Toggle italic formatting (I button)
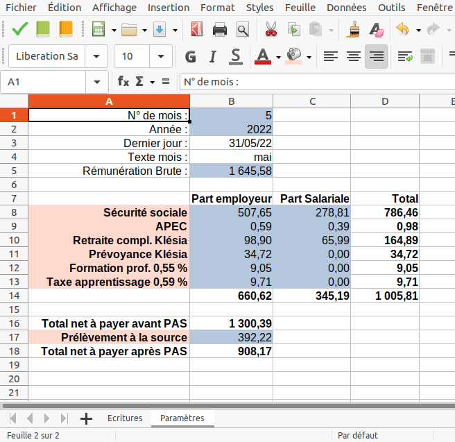 tap(213, 56)
